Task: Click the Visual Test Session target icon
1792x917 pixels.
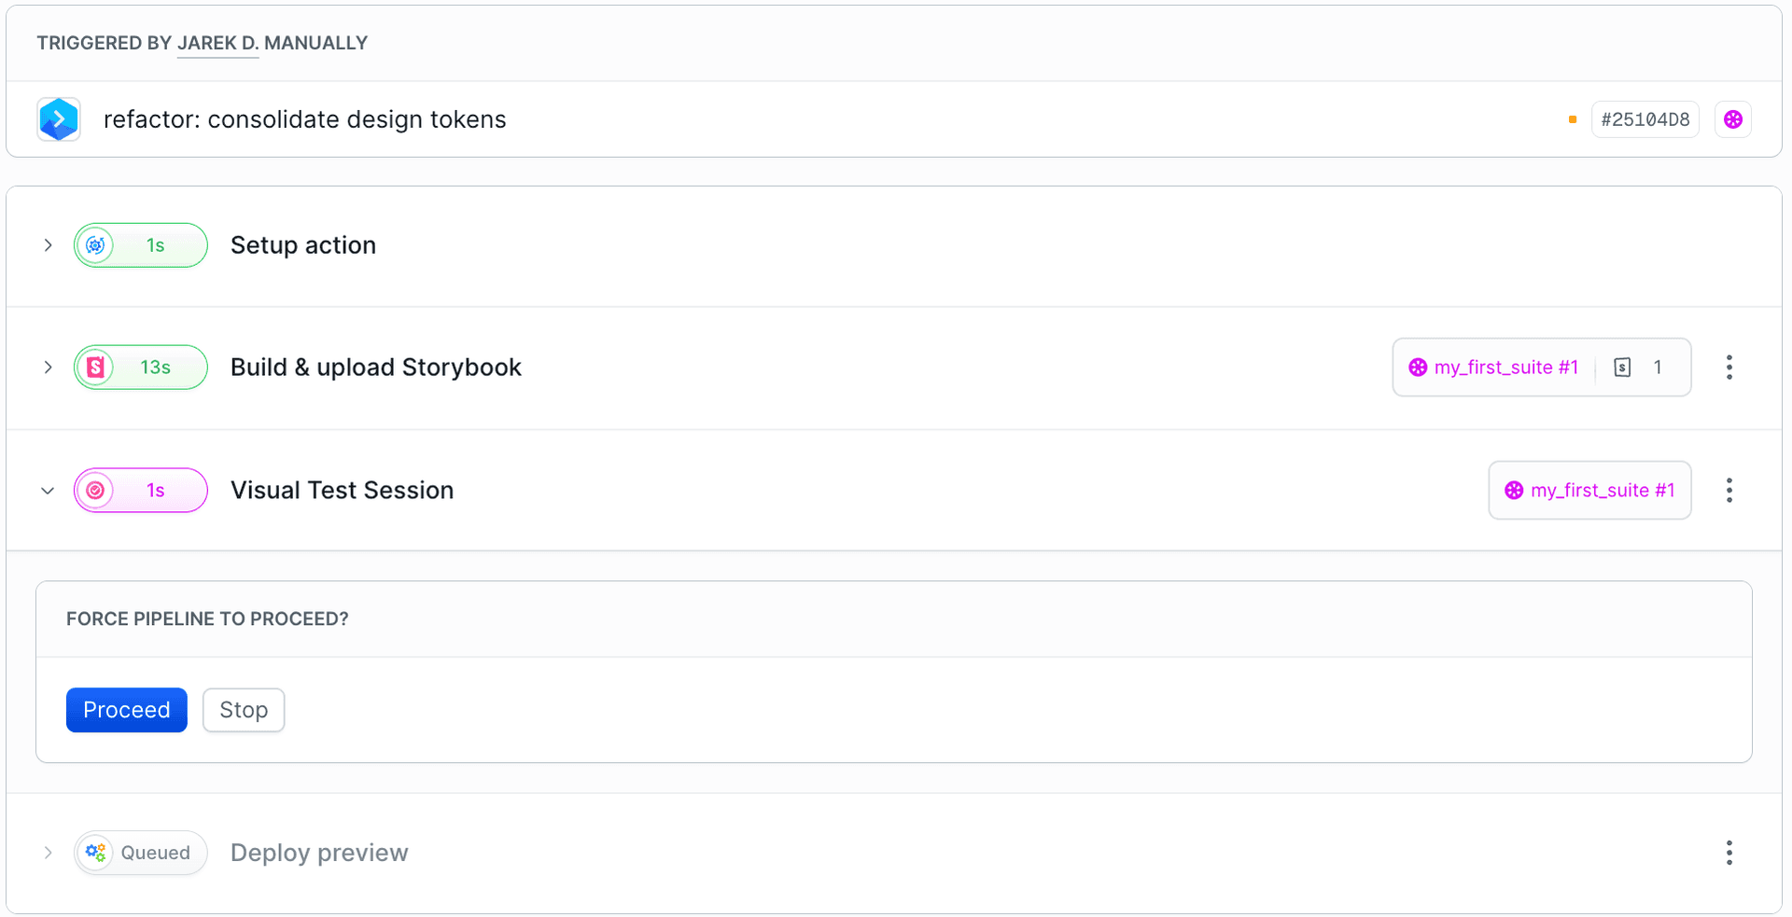Action: (95, 491)
